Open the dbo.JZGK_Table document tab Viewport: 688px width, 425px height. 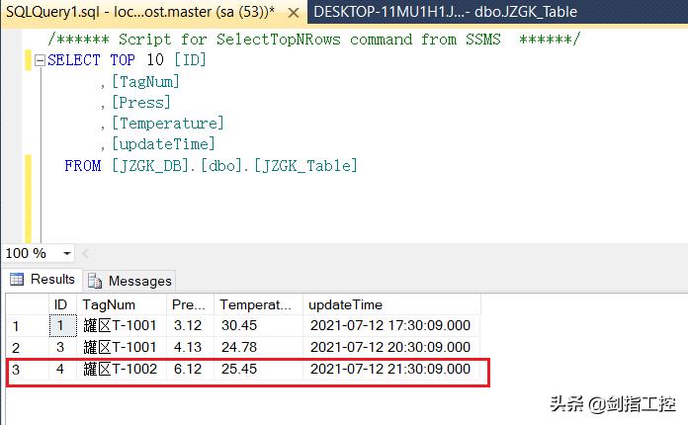pyautogui.click(x=445, y=12)
